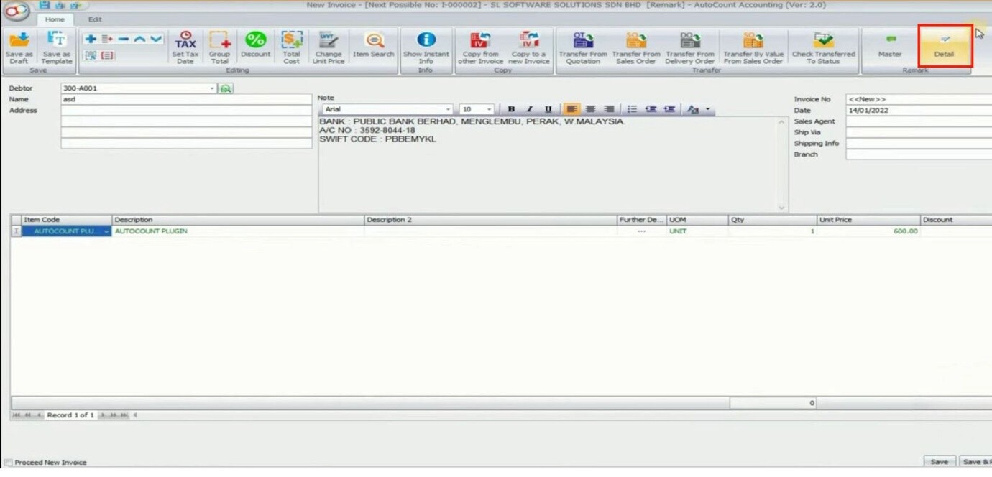Click the Save button at bottom right

[x=939, y=462]
